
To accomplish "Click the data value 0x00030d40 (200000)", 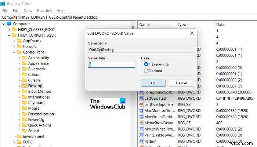I will [x=234, y=92].
